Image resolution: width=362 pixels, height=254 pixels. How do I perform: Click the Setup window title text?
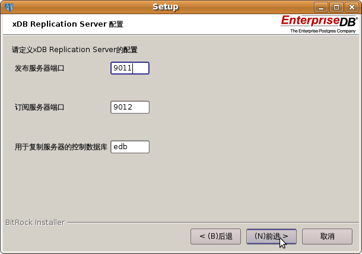pyautogui.click(x=166, y=7)
